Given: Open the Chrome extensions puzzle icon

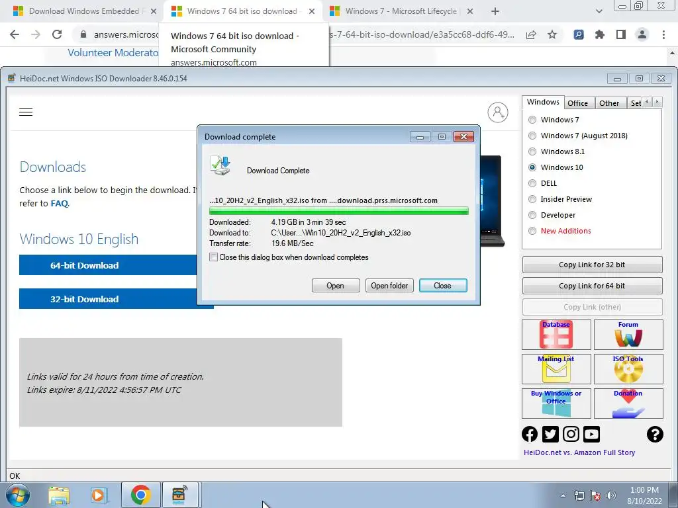Looking at the screenshot, I should pos(600,34).
